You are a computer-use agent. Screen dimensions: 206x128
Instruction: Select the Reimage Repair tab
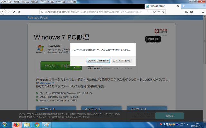(x=163, y=6)
